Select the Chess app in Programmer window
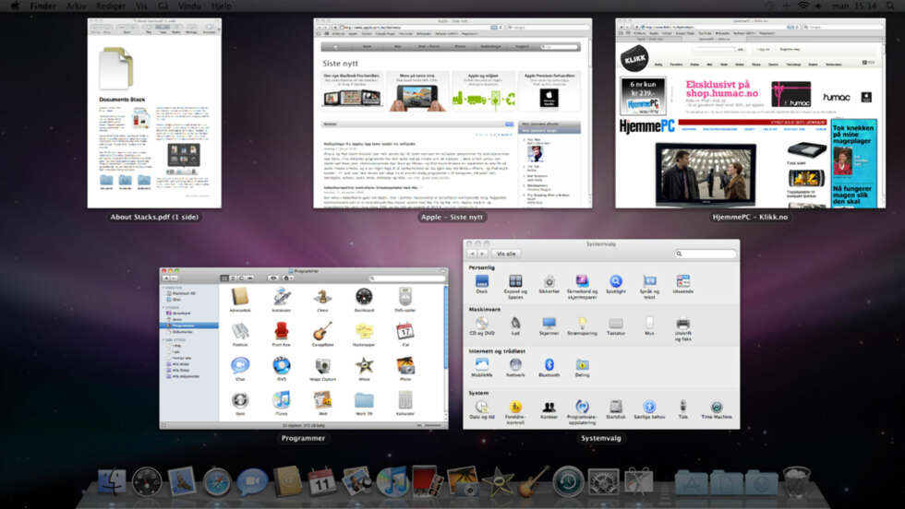The width and height of the screenshot is (905, 509). [x=322, y=300]
